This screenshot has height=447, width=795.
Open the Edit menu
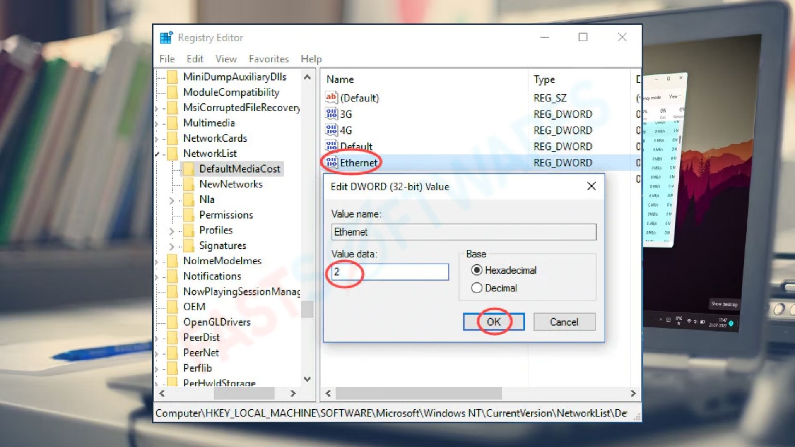(195, 59)
